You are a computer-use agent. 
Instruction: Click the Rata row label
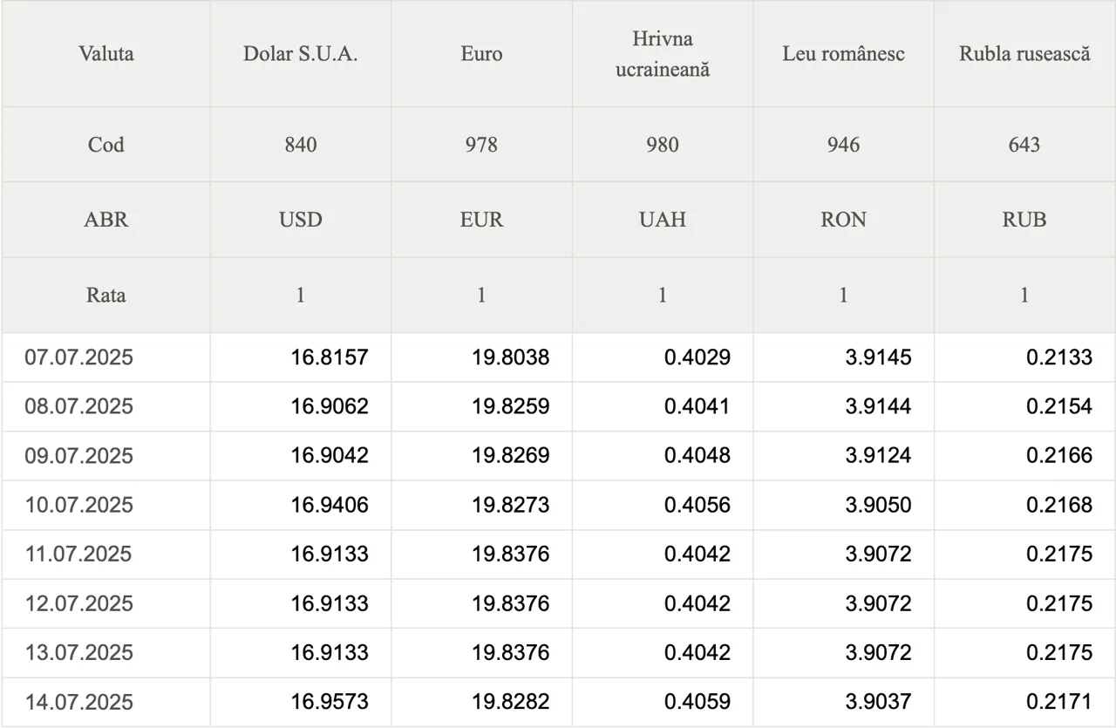(x=106, y=295)
